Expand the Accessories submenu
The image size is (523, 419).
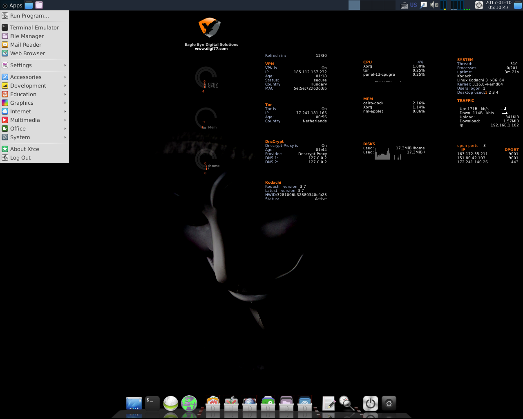[34, 77]
